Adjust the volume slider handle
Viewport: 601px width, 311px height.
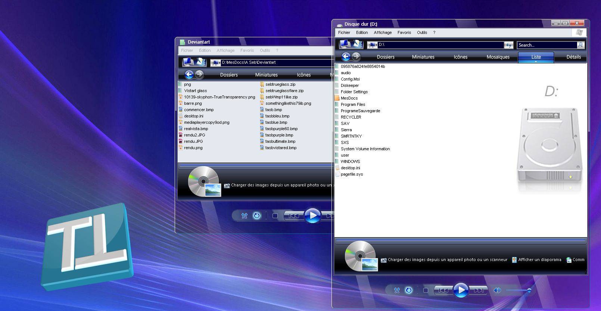tap(529, 290)
